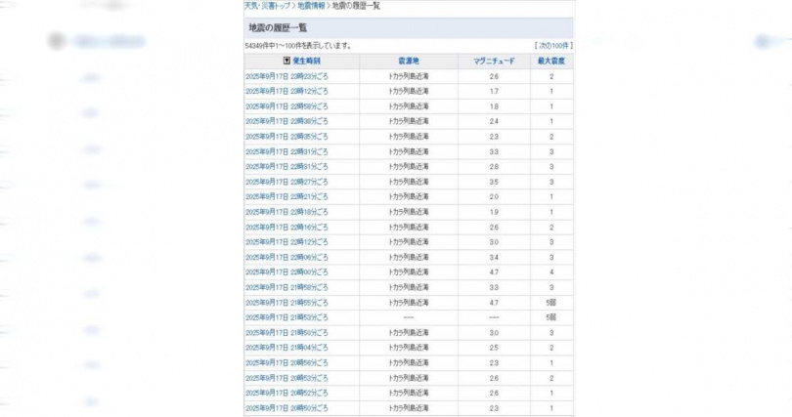This screenshot has width=792, height=417.
Task: Open the 20時53分ごろ earthquake link
Action: point(286,378)
